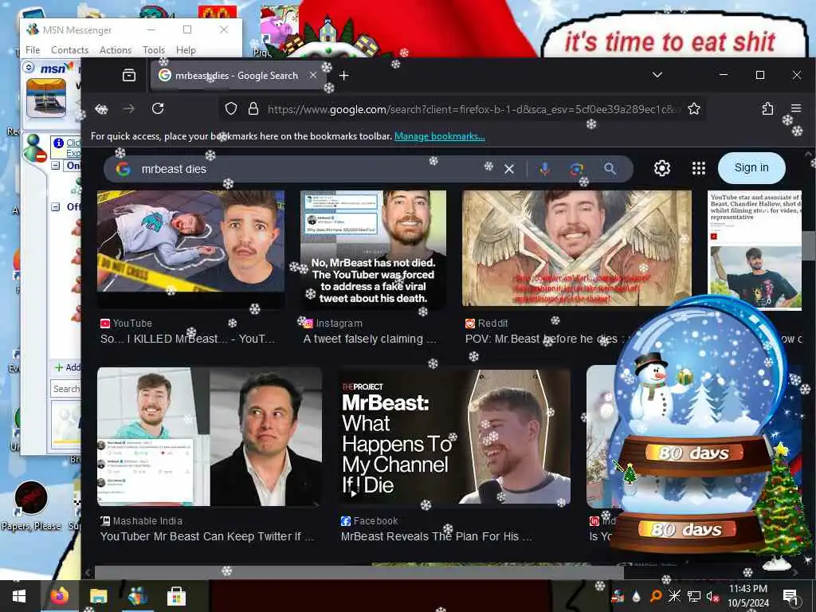Image resolution: width=816 pixels, height=612 pixels.
Task: Click 'YouTuber Mr Beast Can Keep Twitter' title
Action: click(207, 536)
